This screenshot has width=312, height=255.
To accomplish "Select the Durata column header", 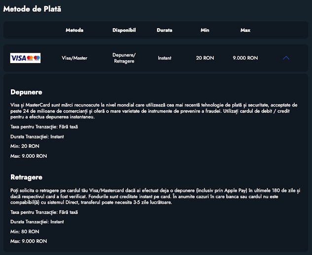I will tap(164, 30).
